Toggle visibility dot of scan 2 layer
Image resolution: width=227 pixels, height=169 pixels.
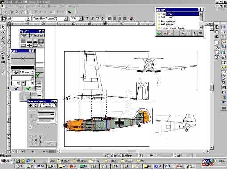point(159,17)
